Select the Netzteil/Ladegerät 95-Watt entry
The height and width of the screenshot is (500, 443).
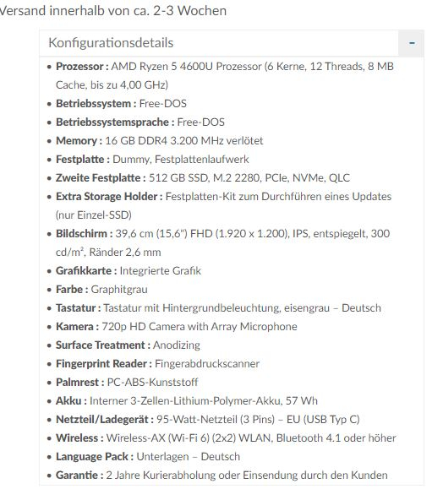coord(207,419)
